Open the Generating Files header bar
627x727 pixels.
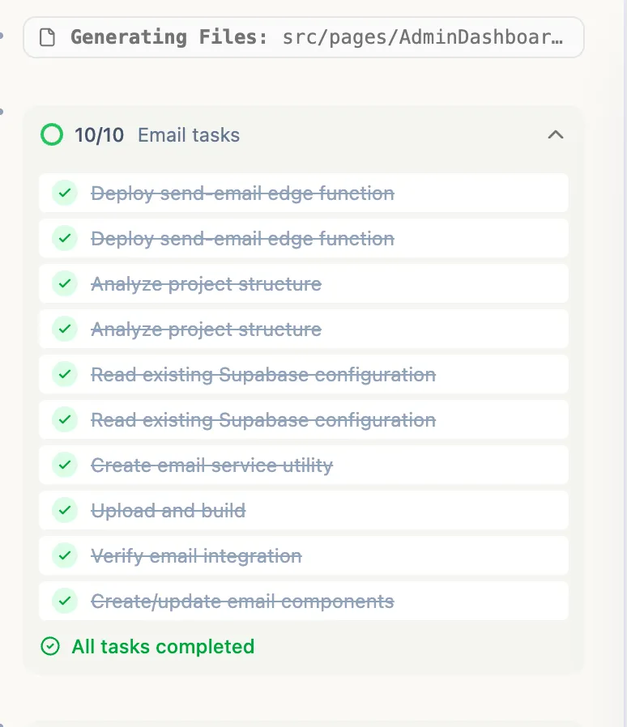(304, 36)
